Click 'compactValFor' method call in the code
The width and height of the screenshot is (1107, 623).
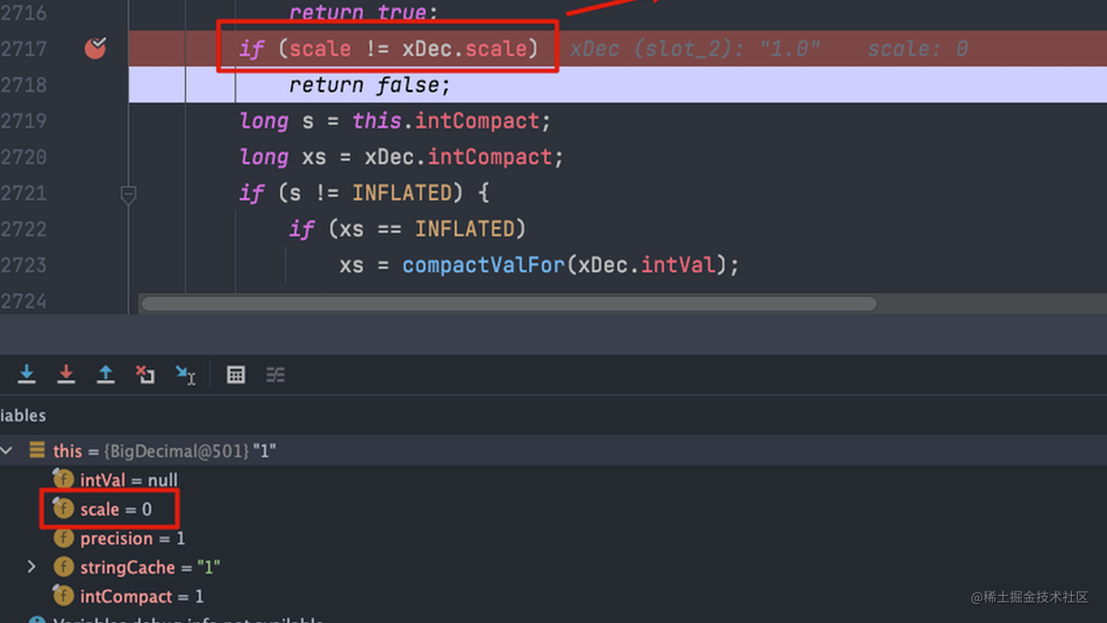pyautogui.click(x=483, y=265)
